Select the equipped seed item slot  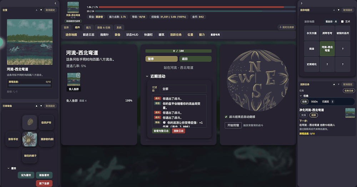30,123
